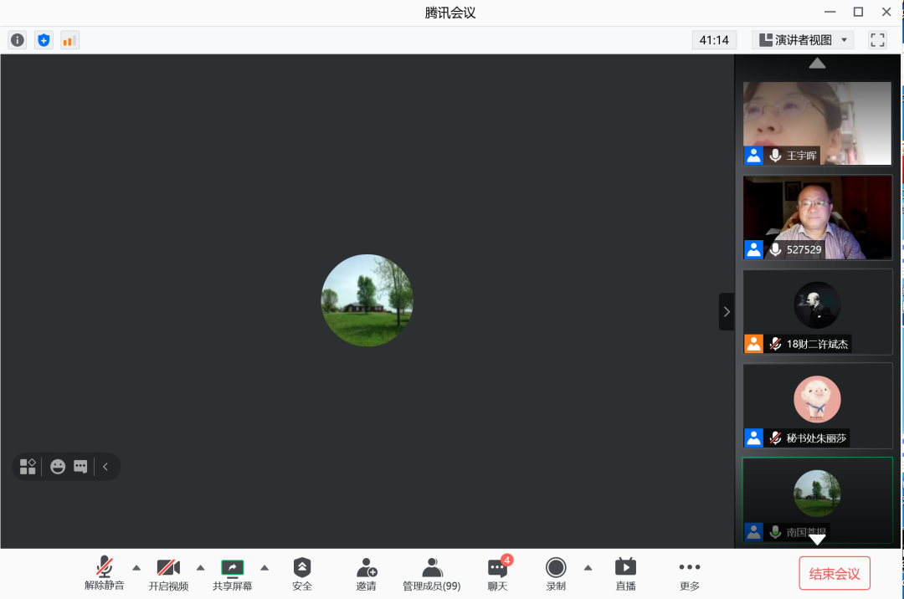This screenshot has height=599, width=904.
Task: Open 管理成员(99) member list
Action: (x=431, y=574)
